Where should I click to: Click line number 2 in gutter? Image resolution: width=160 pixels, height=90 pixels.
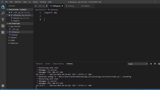pyautogui.click(x=40, y=16)
